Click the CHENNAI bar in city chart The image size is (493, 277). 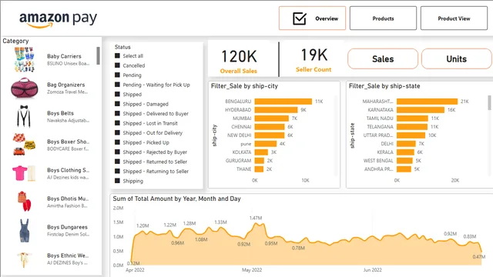click(270, 127)
